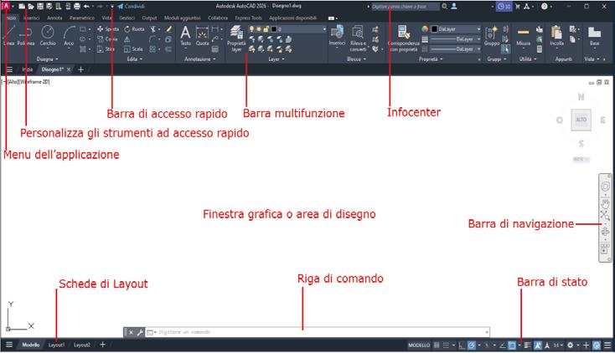
Task: Expand the Disegna panel dropdown
Action: 48,59
